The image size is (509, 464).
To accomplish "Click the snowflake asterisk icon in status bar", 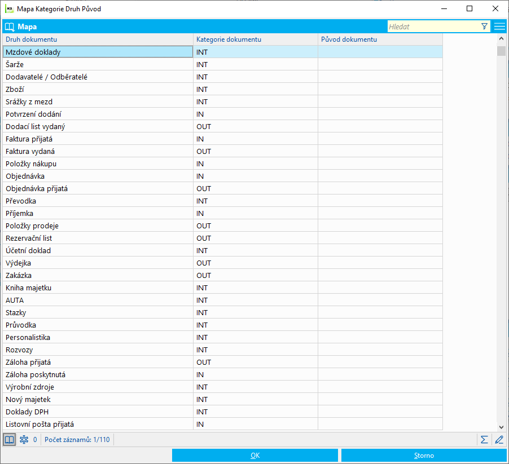I will [x=24, y=440].
